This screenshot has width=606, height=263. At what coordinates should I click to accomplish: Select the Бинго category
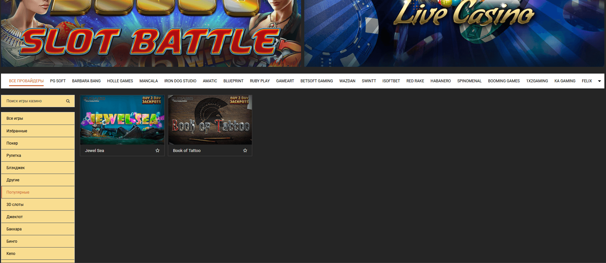tap(38, 241)
